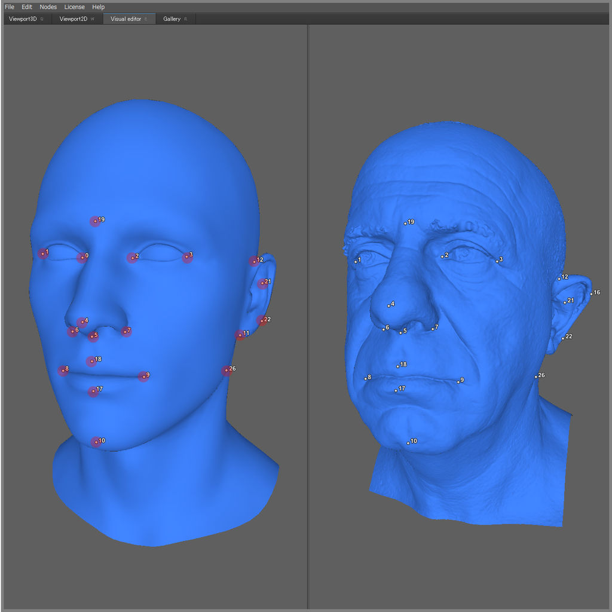Open the License menu
Image resolution: width=612 pixels, height=612 pixels.
(75, 7)
